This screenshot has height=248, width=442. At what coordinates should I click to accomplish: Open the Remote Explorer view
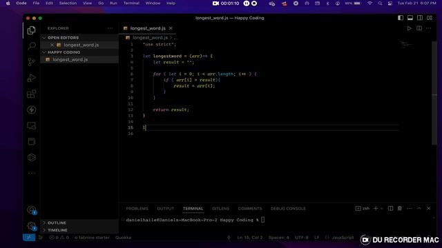[x=31, y=125]
